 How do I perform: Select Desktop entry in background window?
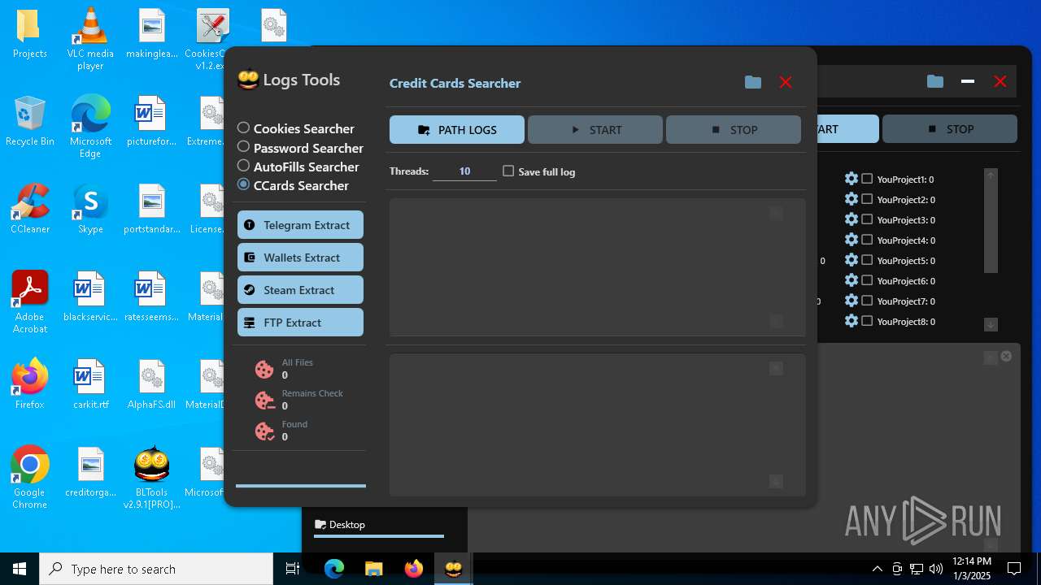click(x=340, y=525)
